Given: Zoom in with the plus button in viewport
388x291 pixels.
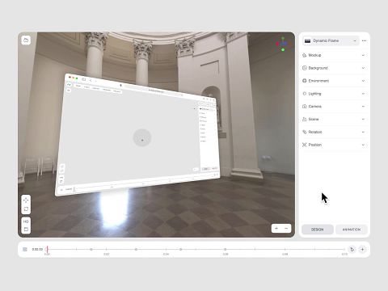Looking at the screenshot, I should [276, 229].
